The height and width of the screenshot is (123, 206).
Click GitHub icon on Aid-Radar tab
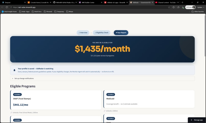(54, 3)
